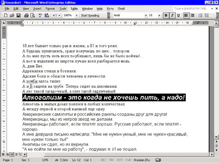Open the Help menu
The image size is (219, 164).
pyautogui.click(x=99, y=9)
